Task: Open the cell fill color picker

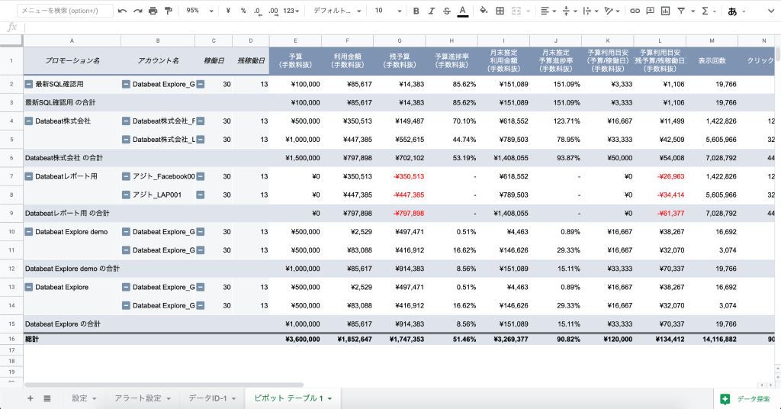Action: pyautogui.click(x=483, y=11)
